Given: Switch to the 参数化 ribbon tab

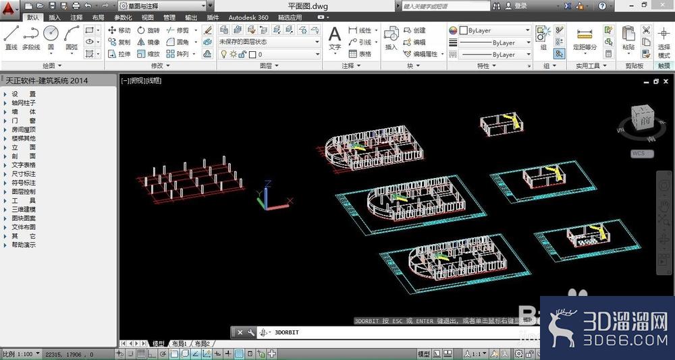Looking at the screenshot, I should click(123, 18).
